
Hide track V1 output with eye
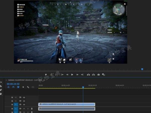(24, 104)
